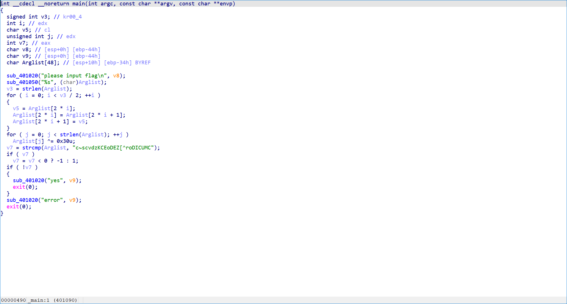Click the '-1 : 1' ternary expression
567x304 pixels.
click(x=66, y=161)
